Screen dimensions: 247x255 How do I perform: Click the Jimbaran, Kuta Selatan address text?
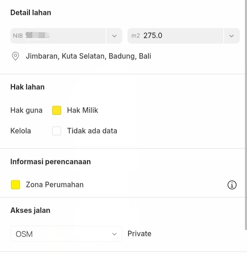click(88, 56)
